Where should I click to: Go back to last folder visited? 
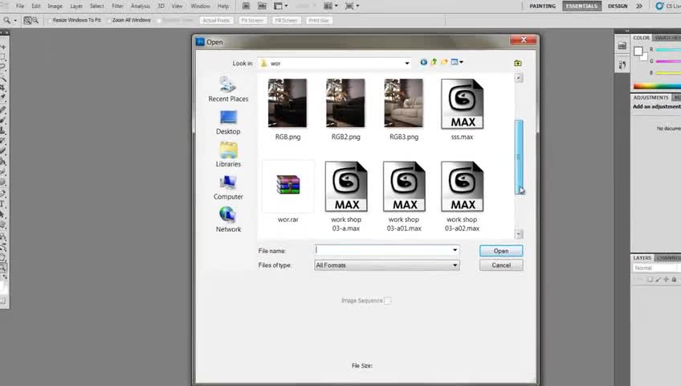tap(423, 62)
